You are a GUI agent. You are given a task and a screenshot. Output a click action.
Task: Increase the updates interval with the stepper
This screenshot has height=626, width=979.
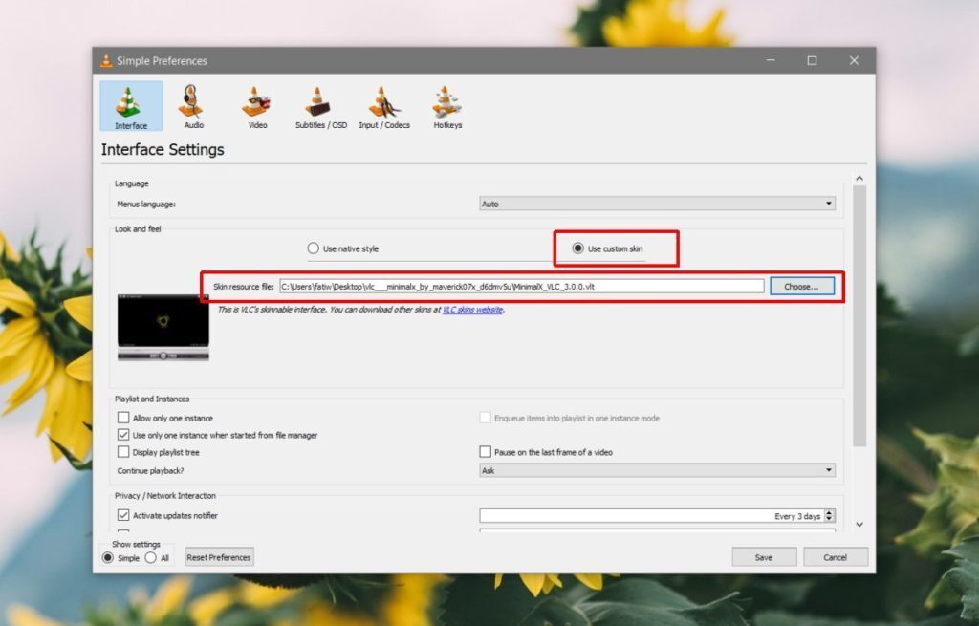[828, 512]
